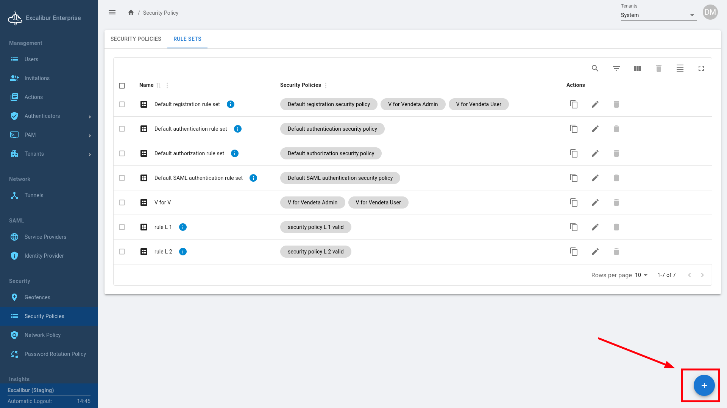The width and height of the screenshot is (727, 408).
Task: Show info for Default authentication rule set
Action: click(237, 129)
